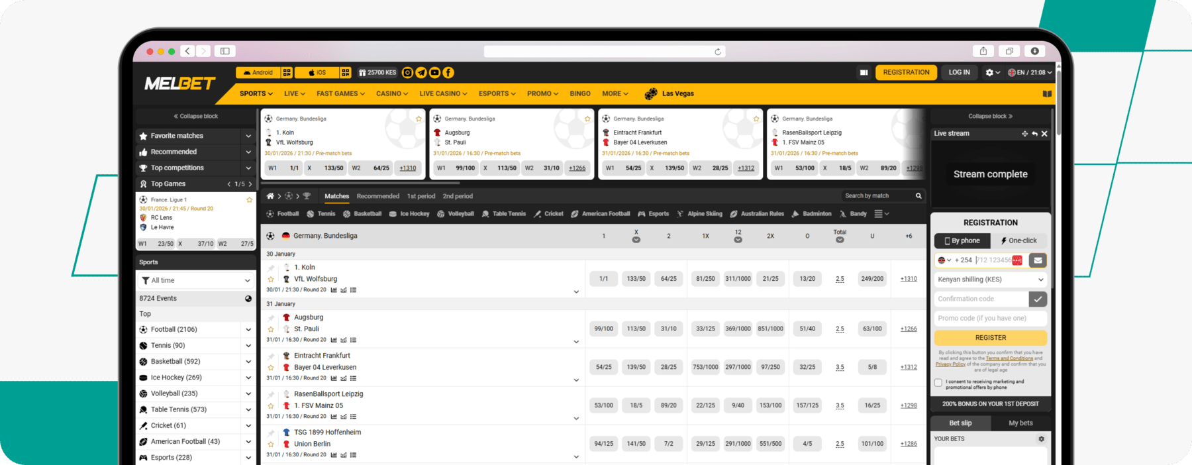Open the more sports list menu
This screenshot has width=1192, height=465.
click(x=881, y=214)
